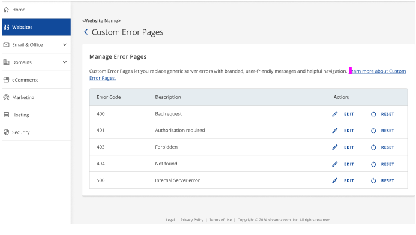Go back using the arrow beside Custom Error Pages

pyautogui.click(x=86, y=32)
